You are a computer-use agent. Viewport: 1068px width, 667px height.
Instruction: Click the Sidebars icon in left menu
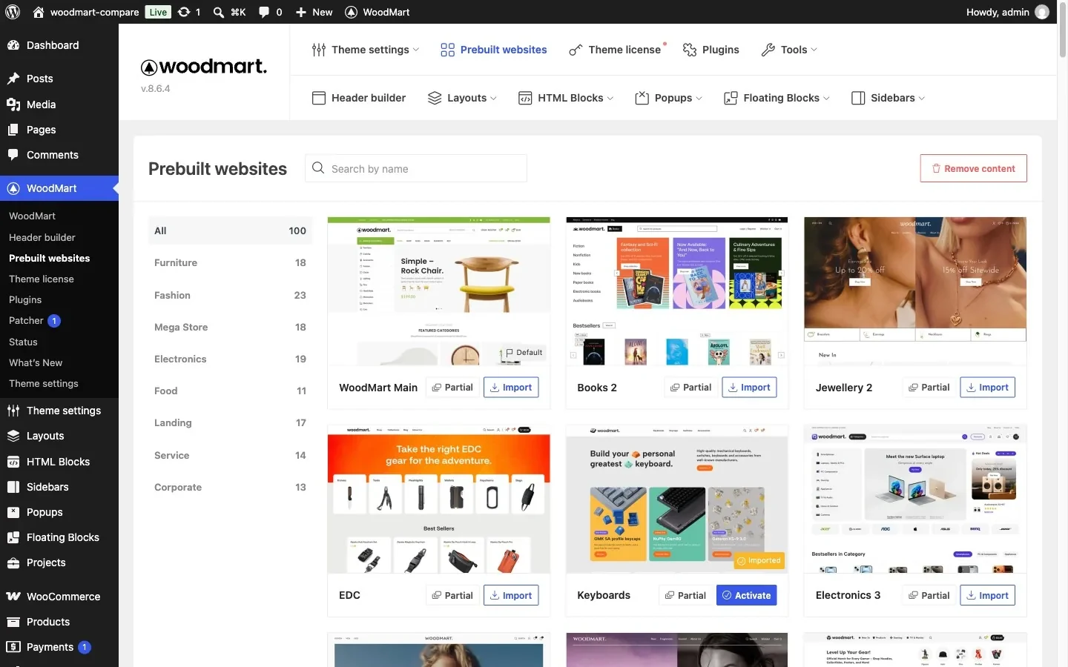(13, 487)
